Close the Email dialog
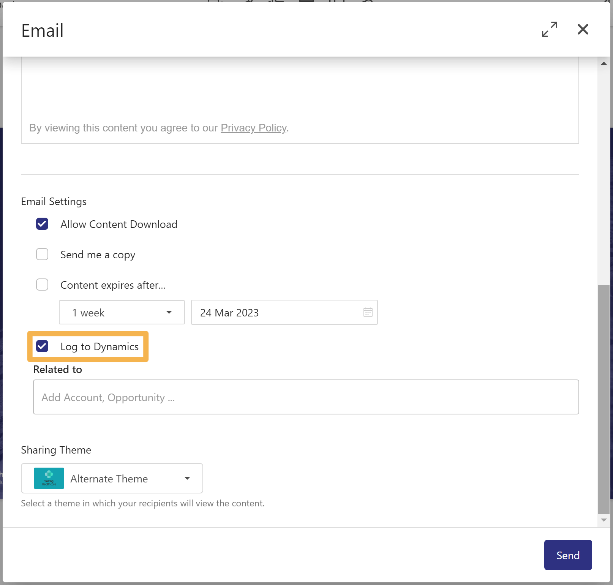The width and height of the screenshot is (613, 585). click(583, 29)
